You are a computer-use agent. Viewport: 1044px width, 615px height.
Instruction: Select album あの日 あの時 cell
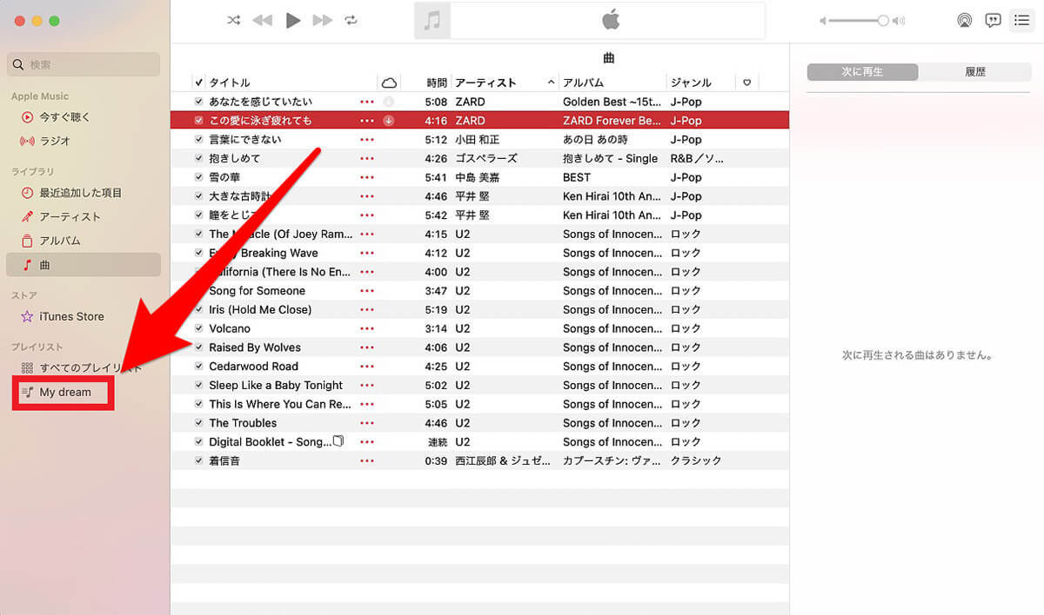click(x=595, y=140)
